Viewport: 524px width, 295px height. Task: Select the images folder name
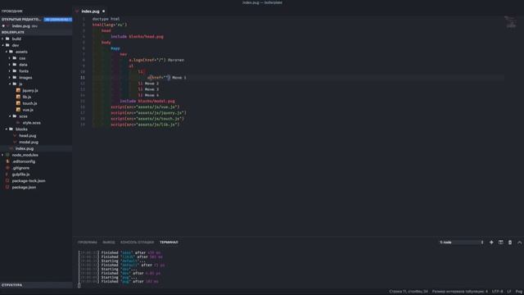tap(25, 77)
